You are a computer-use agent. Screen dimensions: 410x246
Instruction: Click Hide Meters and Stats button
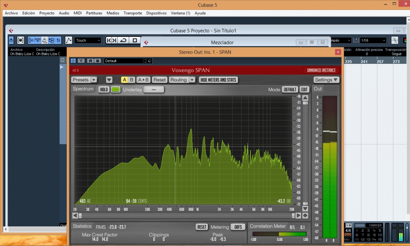[218, 80]
